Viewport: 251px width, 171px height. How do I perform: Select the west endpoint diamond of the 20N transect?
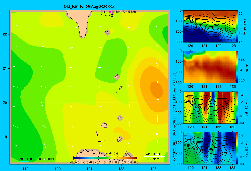click(x=42, y=103)
